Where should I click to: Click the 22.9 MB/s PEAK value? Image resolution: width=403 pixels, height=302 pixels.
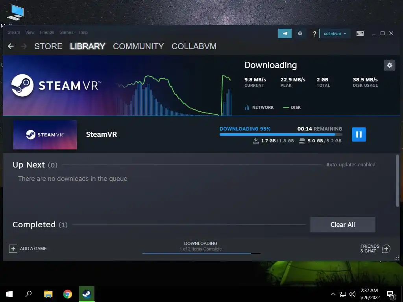point(293,79)
